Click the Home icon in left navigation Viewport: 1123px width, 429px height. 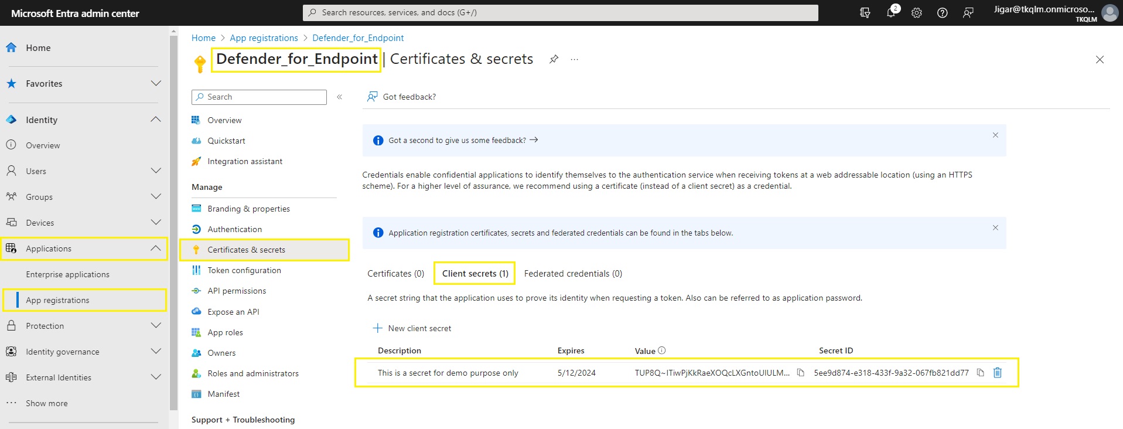[11, 47]
